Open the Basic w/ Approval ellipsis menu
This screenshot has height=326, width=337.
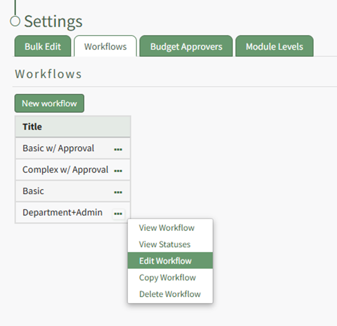tap(118, 149)
